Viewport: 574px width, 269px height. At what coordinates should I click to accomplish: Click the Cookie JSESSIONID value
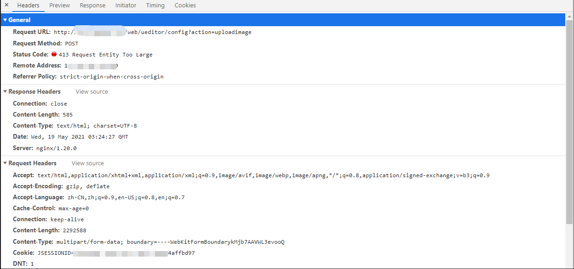pyautogui.click(x=116, y=253)
